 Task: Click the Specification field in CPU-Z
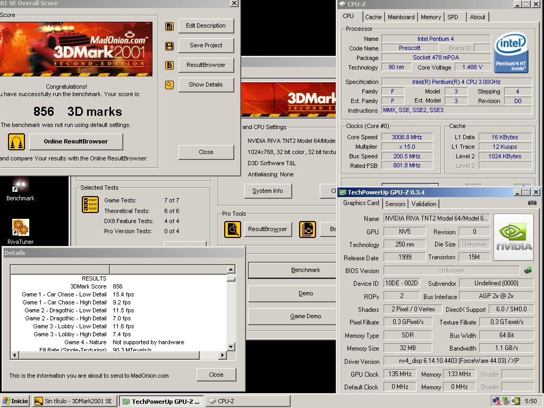[x=456, y=82]
